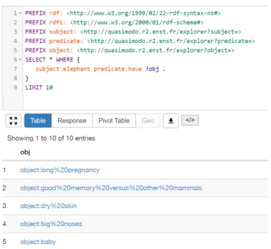Click the SELECT * WHERE line
The width and height of the screenshot is (271, 249).
tap(53, 60)
